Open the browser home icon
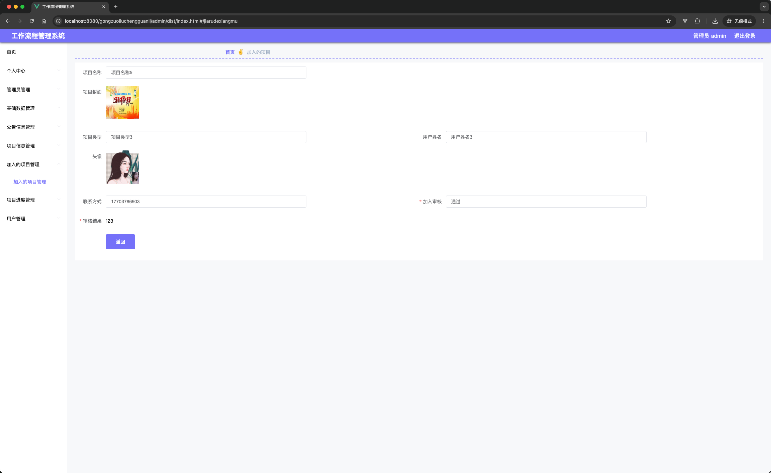Screen dimensions: 771x473 44,21
